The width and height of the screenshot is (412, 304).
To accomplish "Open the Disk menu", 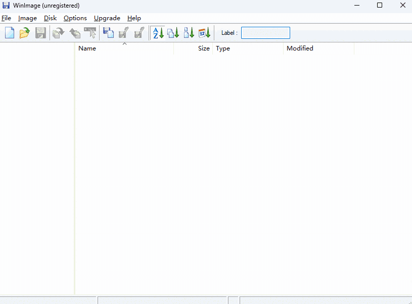I will coord(50,18).
